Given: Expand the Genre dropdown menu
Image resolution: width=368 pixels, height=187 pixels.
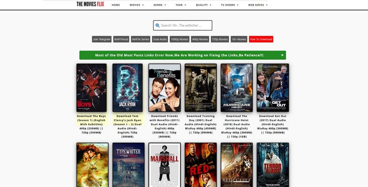Looking at the screenshot, I should pos(160,5).
